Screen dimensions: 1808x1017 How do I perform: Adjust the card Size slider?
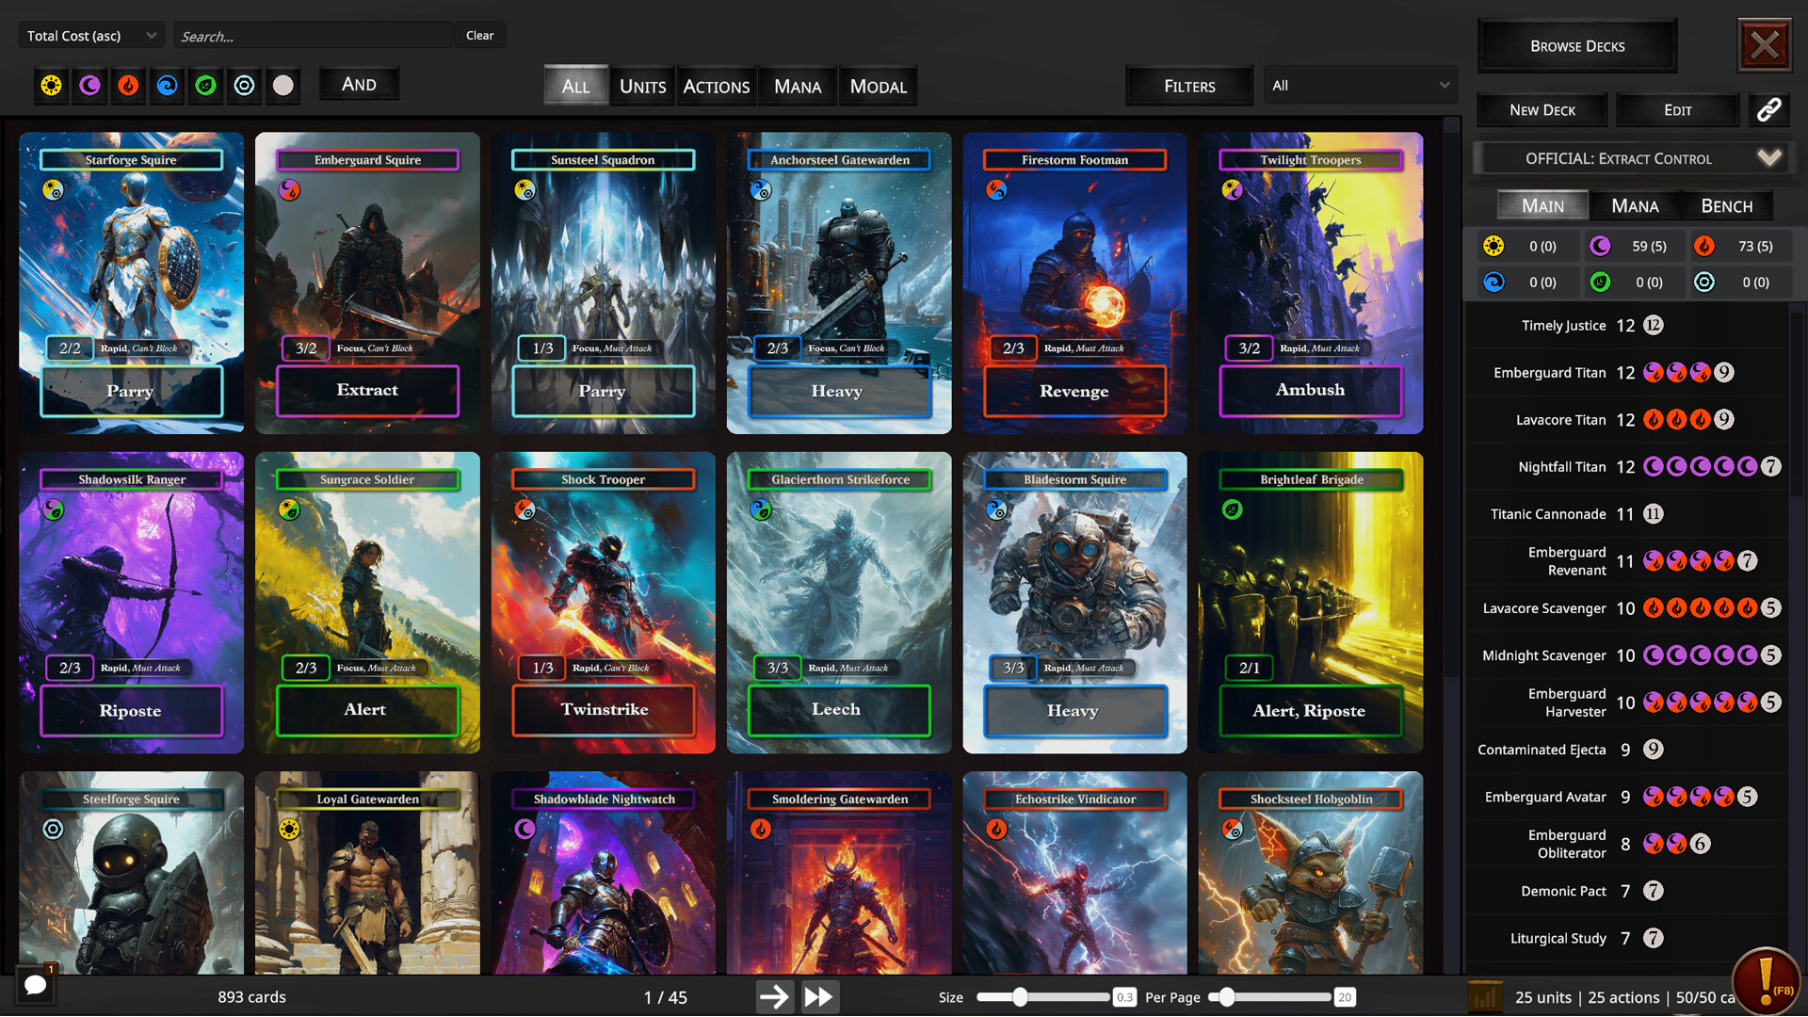pyautogui.click(x=1020, y=996)
